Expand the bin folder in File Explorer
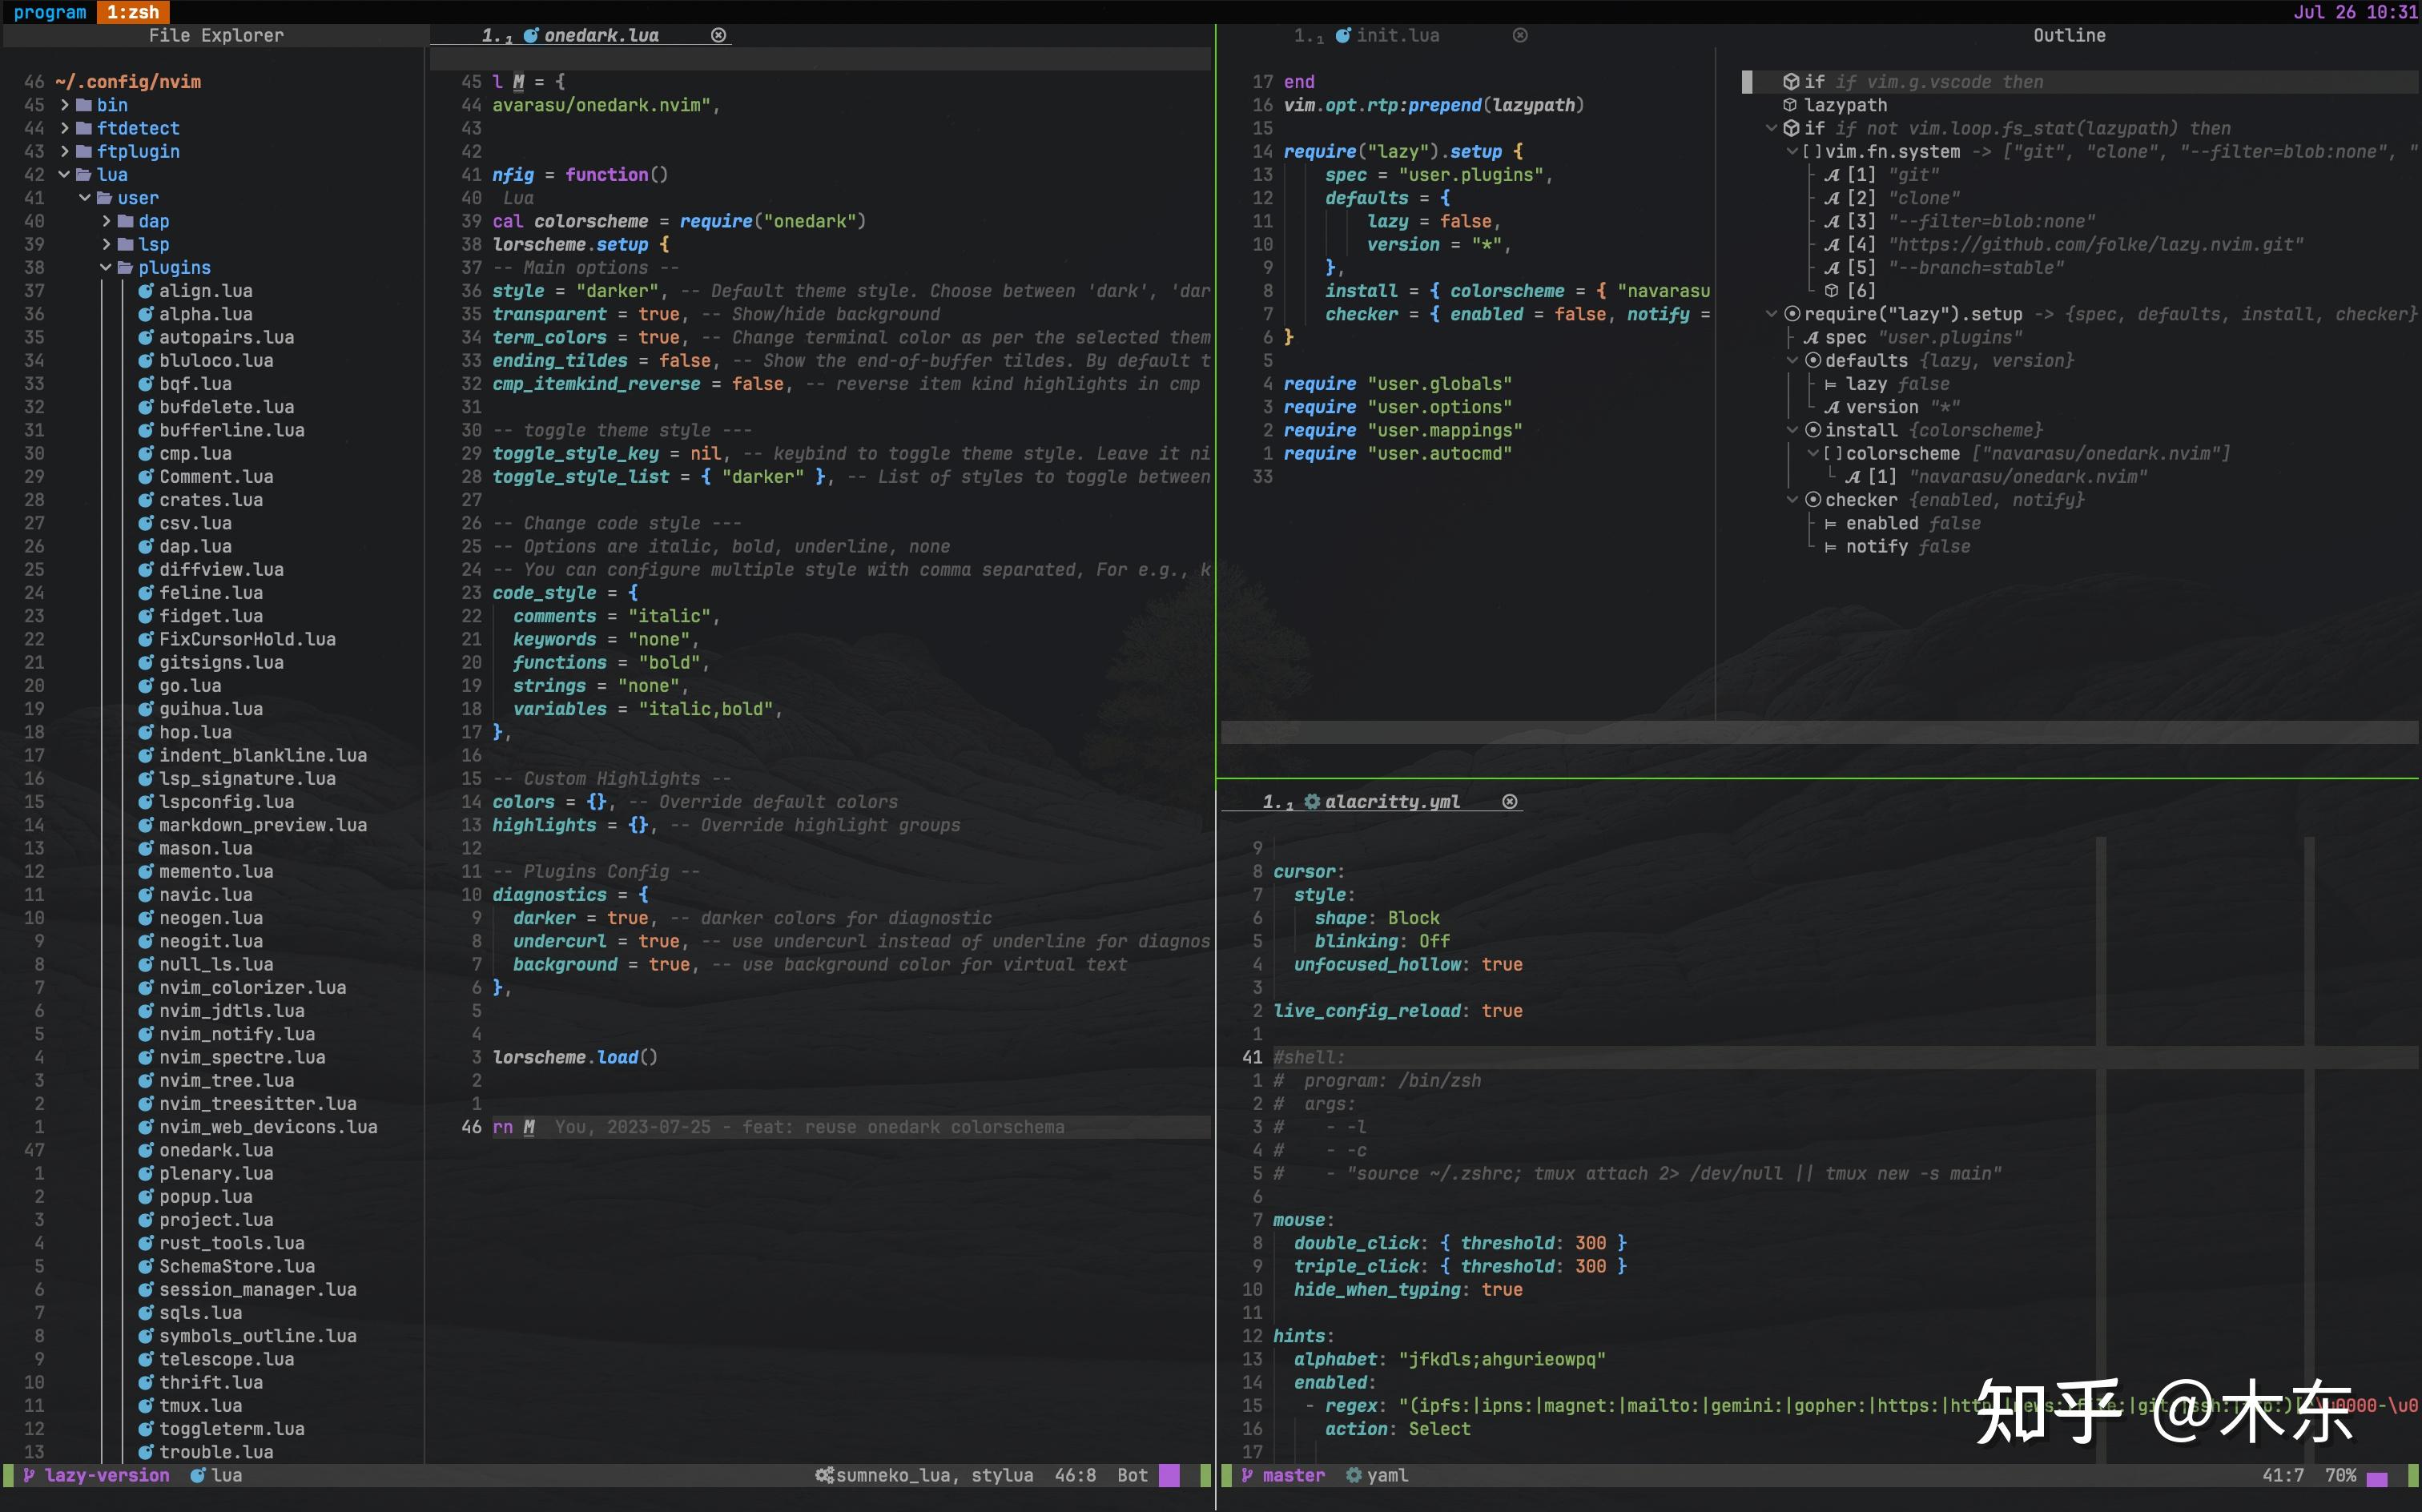The width and height of the screenshot is (2422, 1512). tap(65, 105)
